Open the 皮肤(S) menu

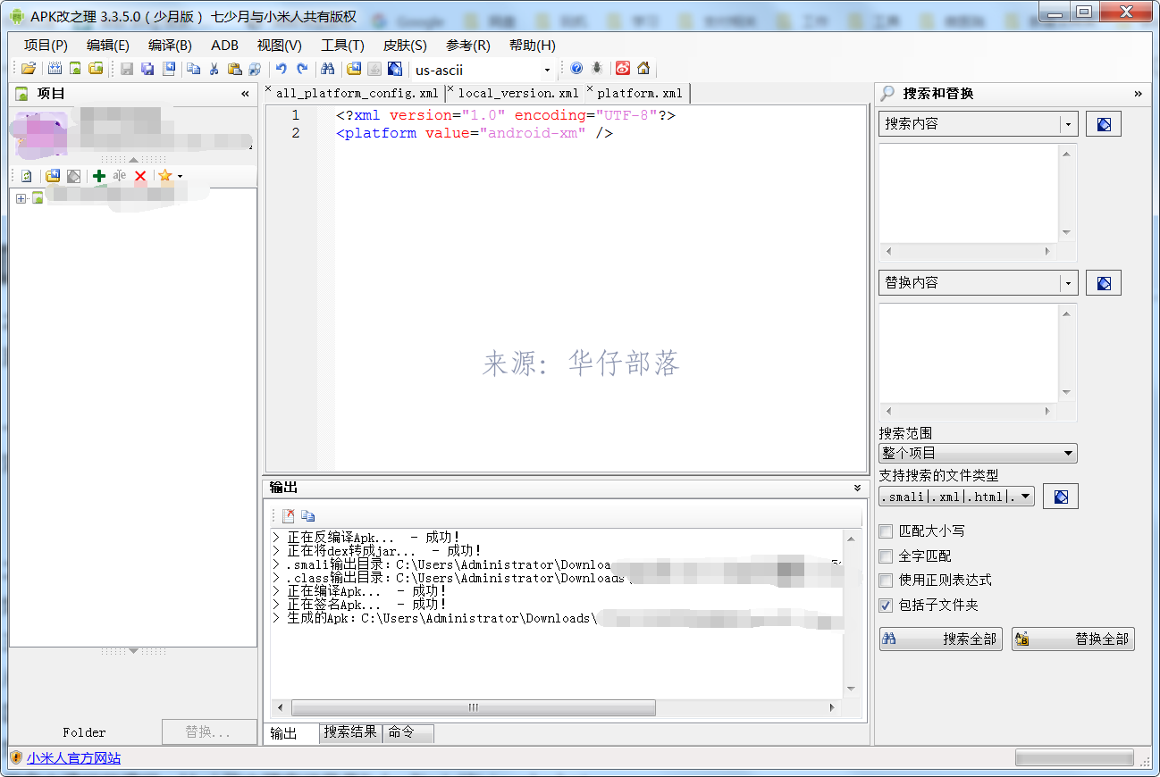point(405,46)
